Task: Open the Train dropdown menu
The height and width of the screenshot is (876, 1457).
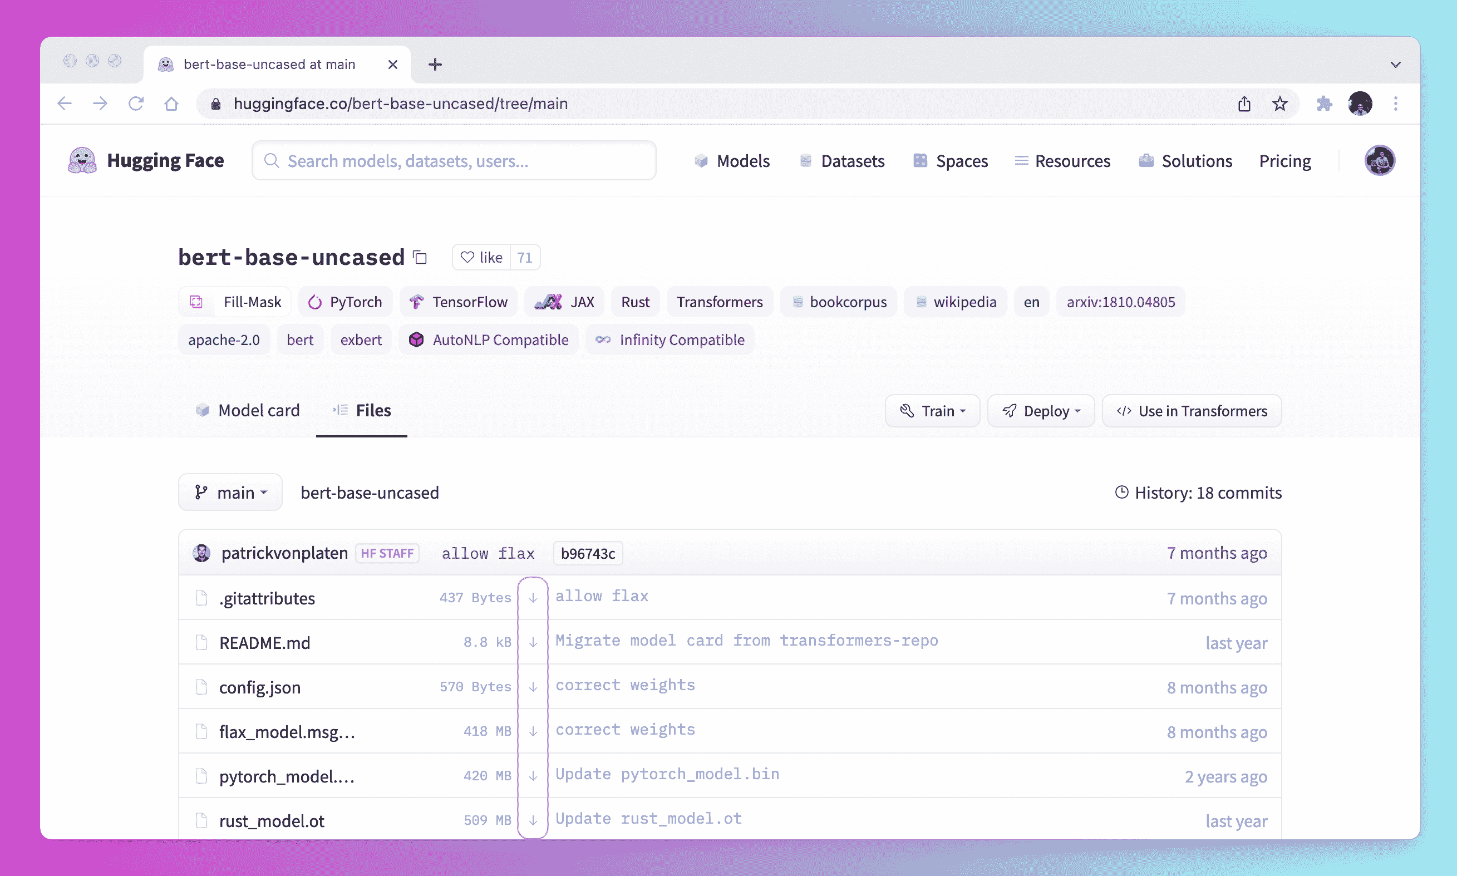Action: pyautogui.click(x=932, y=411)
